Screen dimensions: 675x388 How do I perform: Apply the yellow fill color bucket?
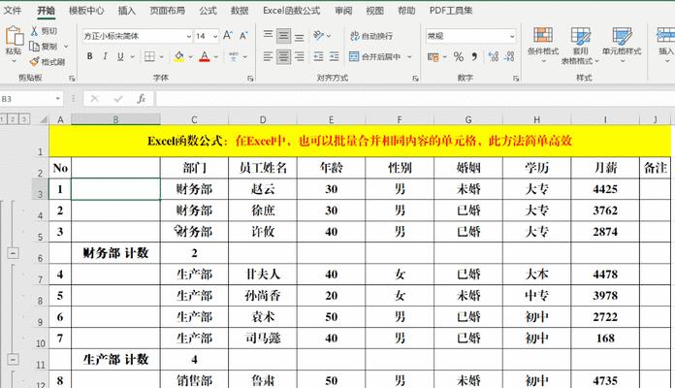tap(179, 56)
